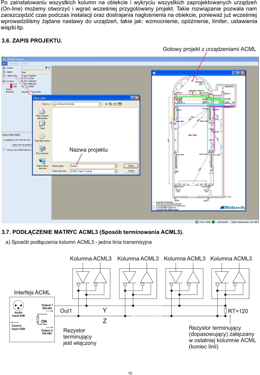
Task: Select the Scena tree node
Action: (9, 89)
